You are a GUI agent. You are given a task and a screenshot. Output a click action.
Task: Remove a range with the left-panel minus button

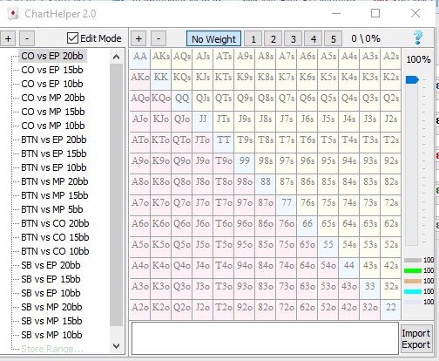[x=27, y=38]
